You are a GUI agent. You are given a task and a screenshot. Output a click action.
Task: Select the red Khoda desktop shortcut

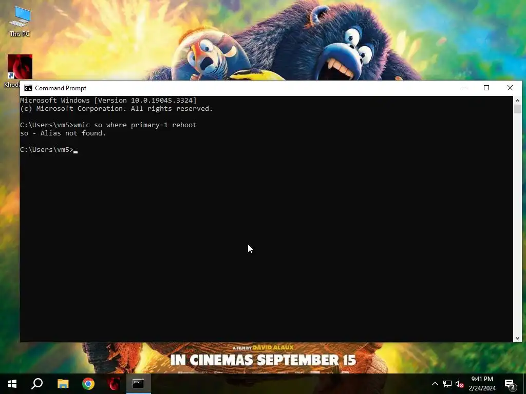[x=20, y=67]
